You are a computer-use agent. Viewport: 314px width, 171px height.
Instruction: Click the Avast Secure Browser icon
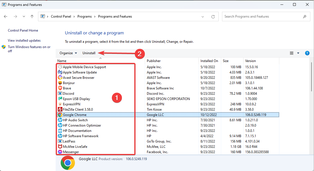(60, 78)
